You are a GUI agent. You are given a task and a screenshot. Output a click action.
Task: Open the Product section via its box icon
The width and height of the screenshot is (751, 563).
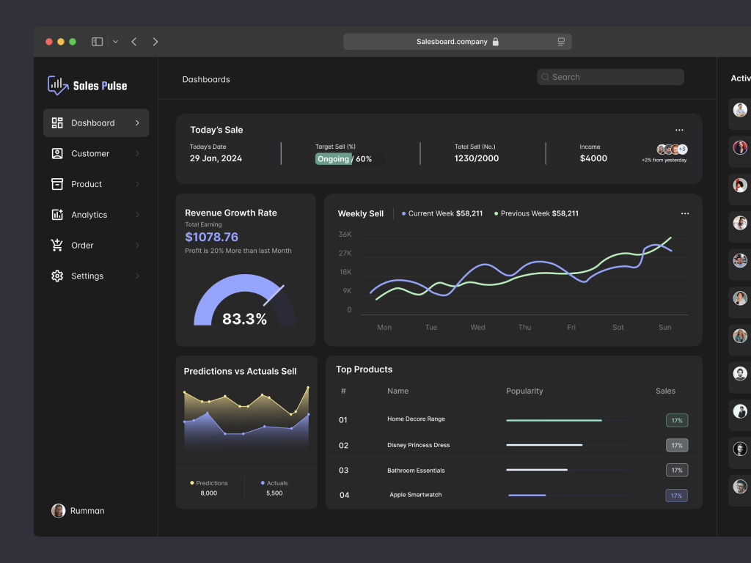(57, 184)
